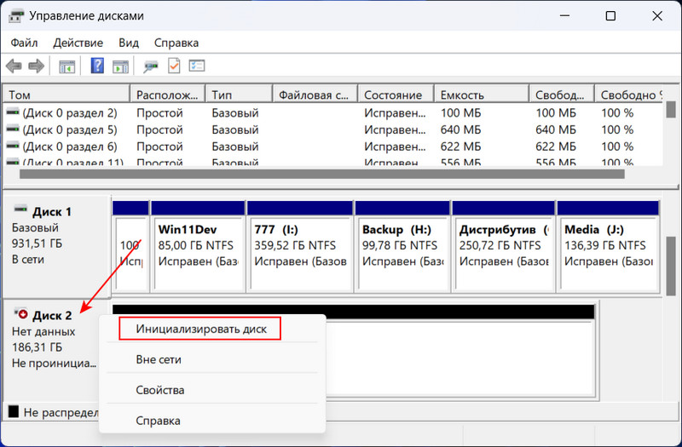Select the Диск 0 раздел 5 row
This screenshot has height=447, width=682.
tap(333, 129)
